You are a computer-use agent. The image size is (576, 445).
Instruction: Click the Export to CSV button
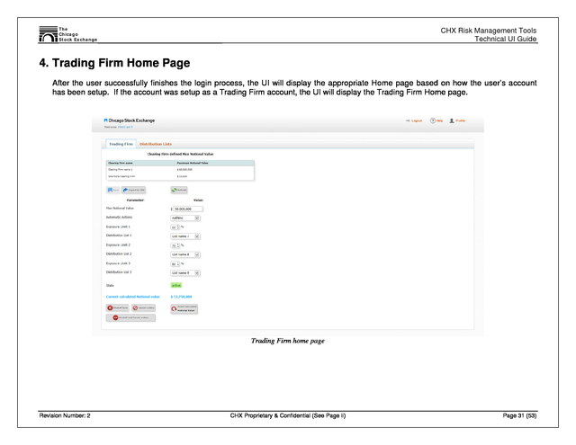click(x=134, y=190)
